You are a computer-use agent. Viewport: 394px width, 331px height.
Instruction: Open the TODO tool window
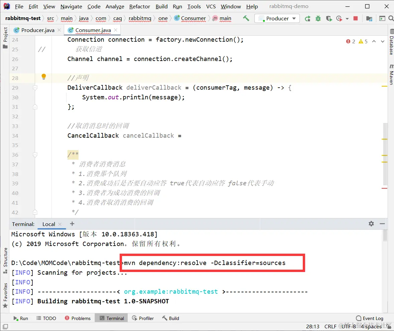pyautogui.click(x=46, y=318)
